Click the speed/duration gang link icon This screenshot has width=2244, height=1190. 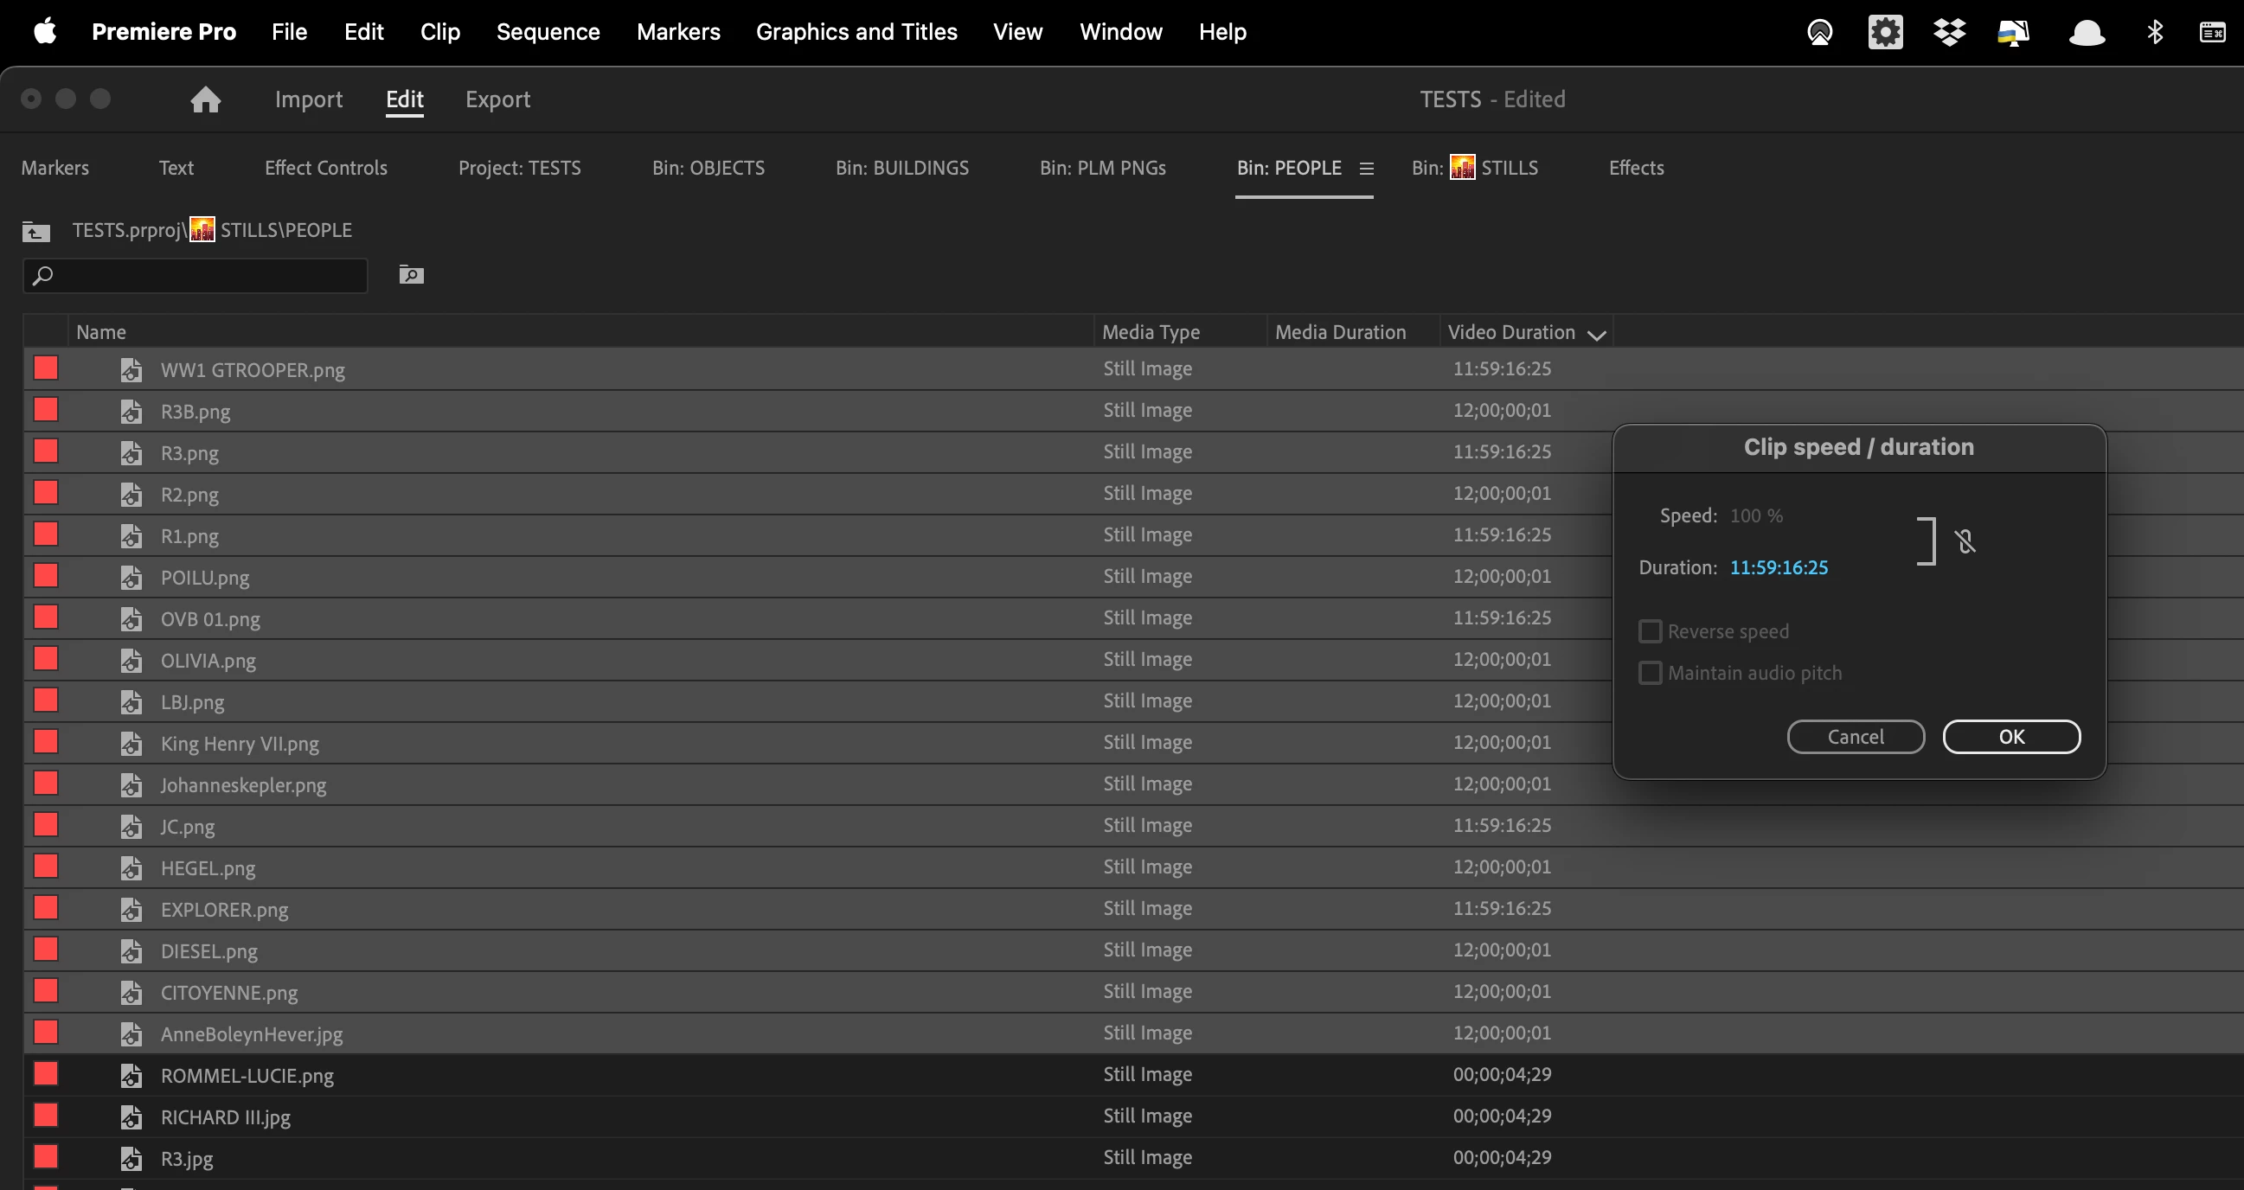tap(1965, 542)
